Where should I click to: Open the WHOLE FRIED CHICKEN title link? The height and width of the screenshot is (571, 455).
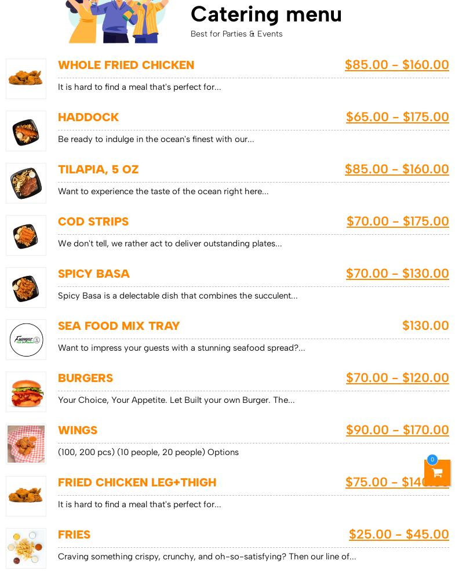point(126,65)
